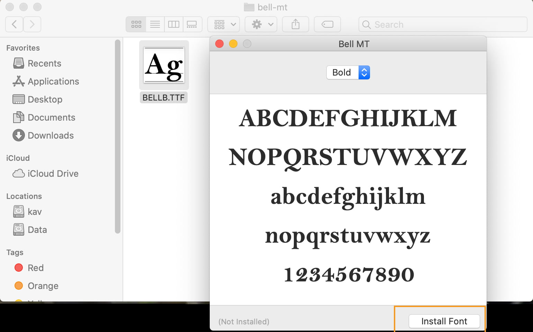533x332 pixels.
Task: Switch Finder to list view
Action: pos(155,24)
